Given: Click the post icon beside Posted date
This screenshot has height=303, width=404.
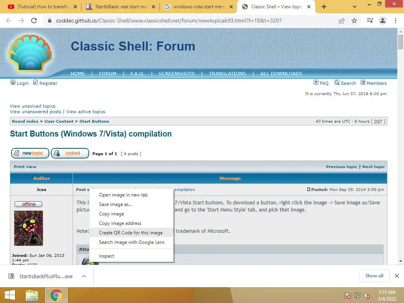Looking at the screenshot, I should coord(309,189).
